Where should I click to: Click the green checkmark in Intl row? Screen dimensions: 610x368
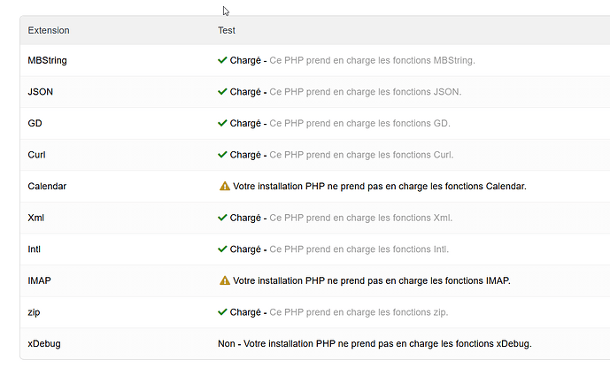pyautogui.click(x=223, y=249)
